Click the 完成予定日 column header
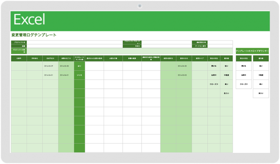Image resolution: width=280 pixels, height=164 pixels. (x=50, y=58)
